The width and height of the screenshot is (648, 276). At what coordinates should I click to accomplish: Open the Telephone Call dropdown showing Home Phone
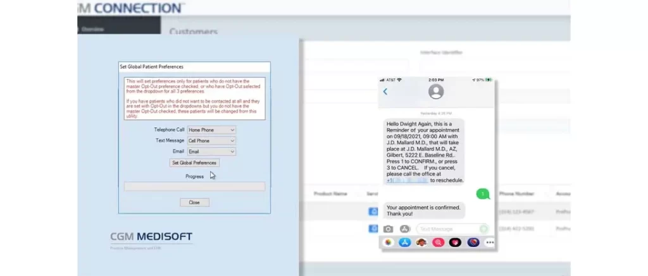tap(211, 130)
